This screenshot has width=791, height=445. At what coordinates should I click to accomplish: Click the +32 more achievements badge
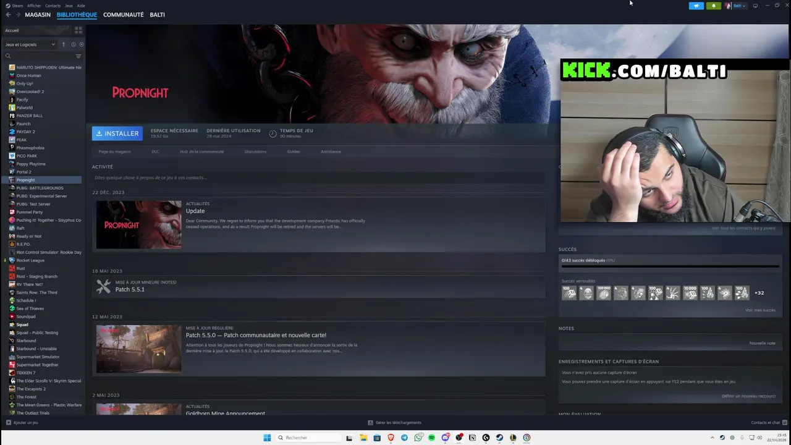tap(759, 293)
